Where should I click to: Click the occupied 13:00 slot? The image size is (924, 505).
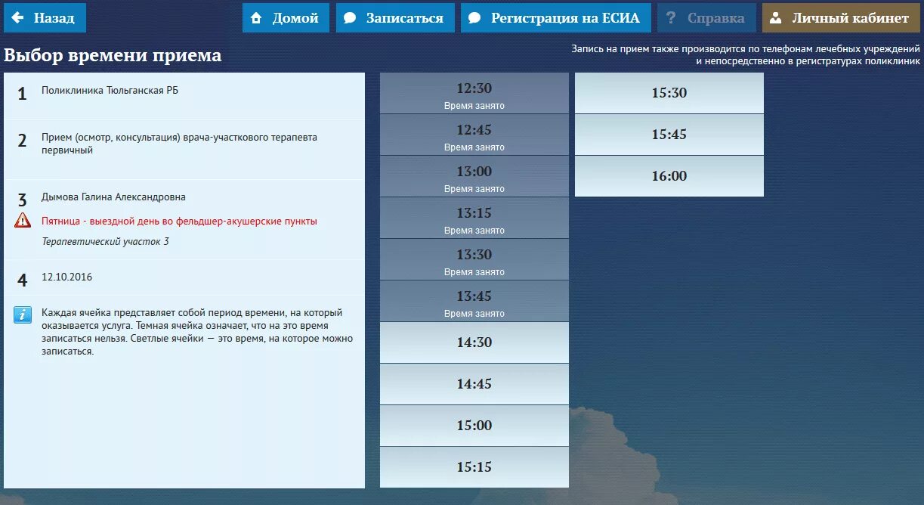click(474, 176)
